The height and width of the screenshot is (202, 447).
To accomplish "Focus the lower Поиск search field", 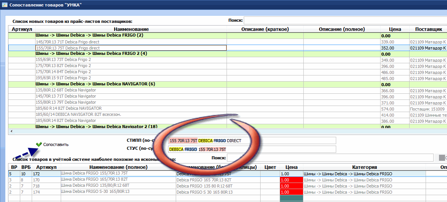I will [x=330, y=158].
